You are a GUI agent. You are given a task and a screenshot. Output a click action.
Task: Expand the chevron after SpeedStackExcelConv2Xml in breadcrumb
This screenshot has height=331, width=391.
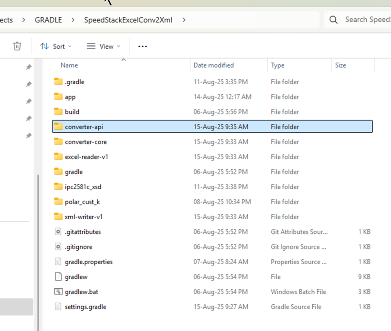184,20
